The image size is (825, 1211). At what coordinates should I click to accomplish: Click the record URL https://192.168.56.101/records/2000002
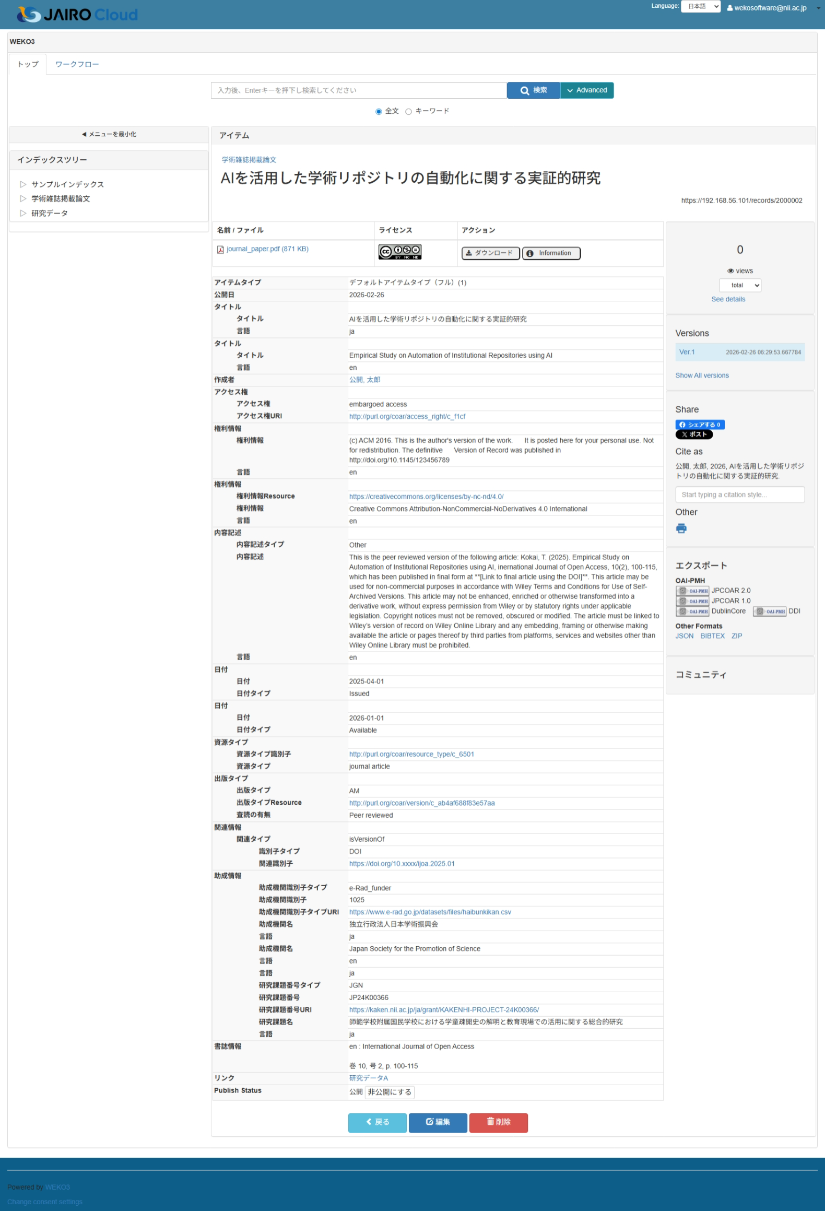tap(741, 201)
